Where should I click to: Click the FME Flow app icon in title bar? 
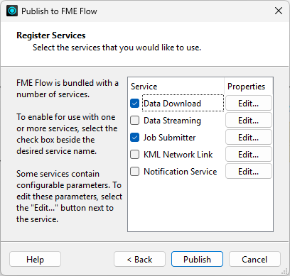12,11
